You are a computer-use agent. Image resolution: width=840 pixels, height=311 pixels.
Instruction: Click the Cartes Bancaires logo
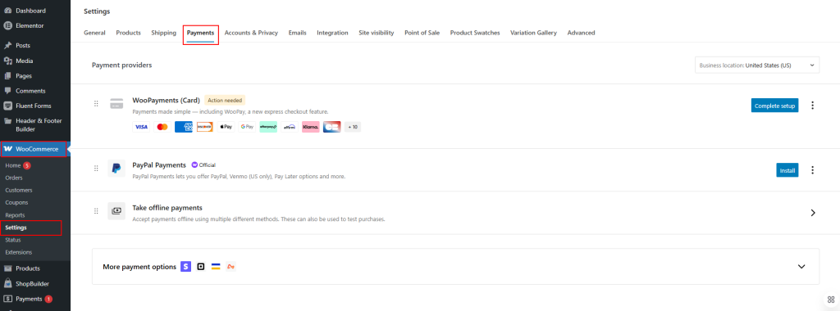tap(331, 127)
